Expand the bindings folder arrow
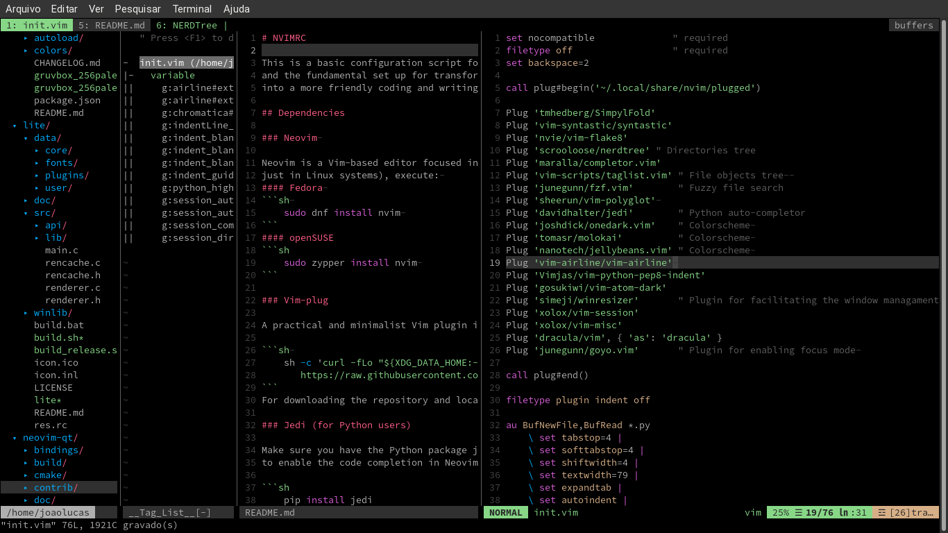 [x=26, y=450]
